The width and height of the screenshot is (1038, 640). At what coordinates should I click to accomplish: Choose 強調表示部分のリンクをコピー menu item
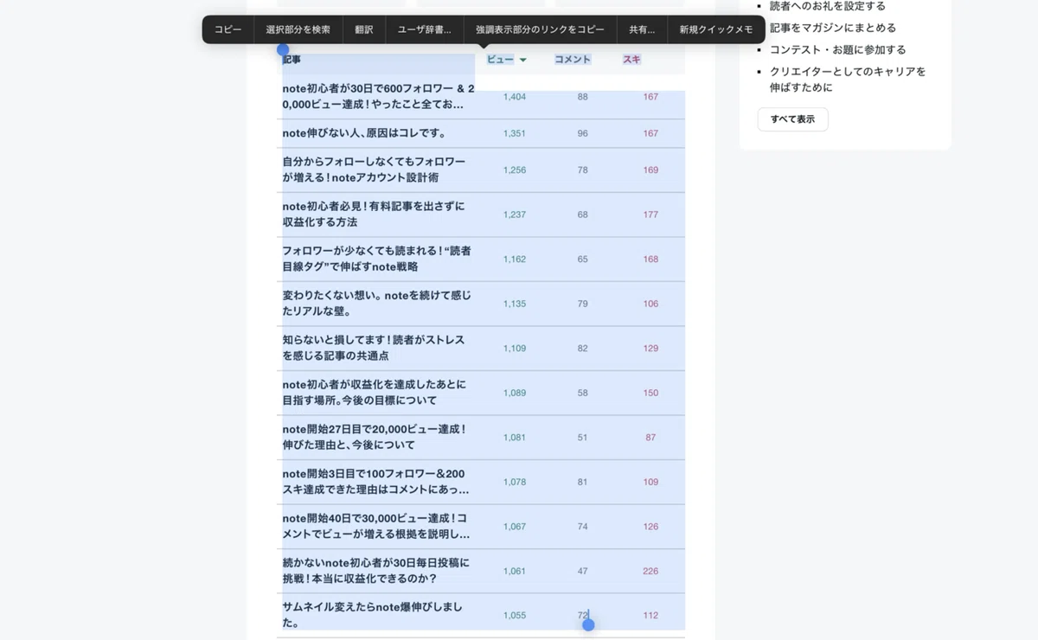click(x=541, y=29)
